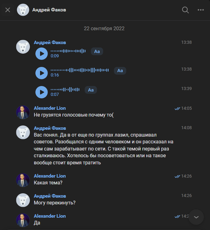
Task: Show transcript of the 0:07 voice message
Action: [91, 90]
